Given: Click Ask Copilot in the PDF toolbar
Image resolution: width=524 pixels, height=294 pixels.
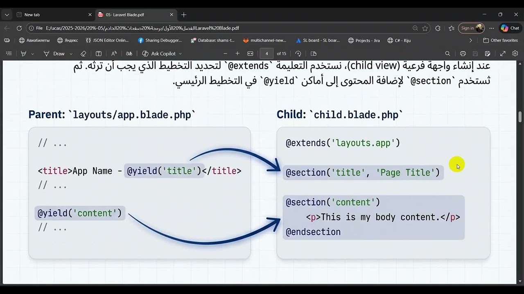Looking at the screenshot, I should [159, 53].
